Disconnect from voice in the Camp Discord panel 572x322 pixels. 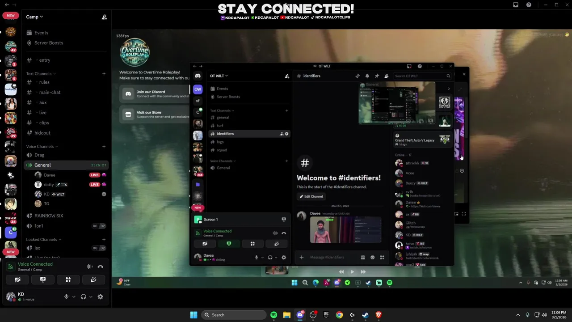tap(101, 267)
